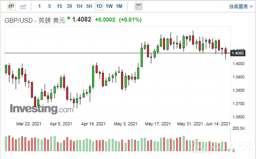The height and width of the screenshot is (159, 256).
Task: Select the 5 minute timeframe
Action: [49, 6]
